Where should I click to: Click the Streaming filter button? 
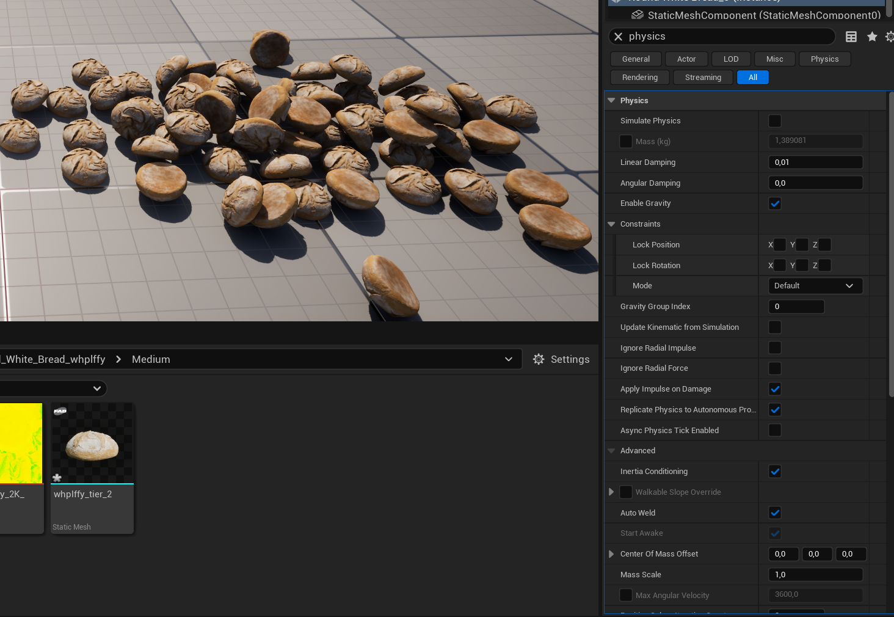tap(702, 78)
